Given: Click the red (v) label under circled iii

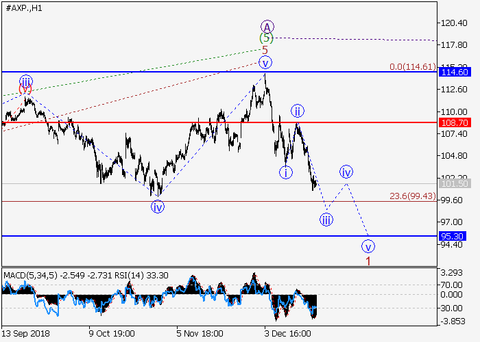Looking at the screenshot, I should coord(25,89).
